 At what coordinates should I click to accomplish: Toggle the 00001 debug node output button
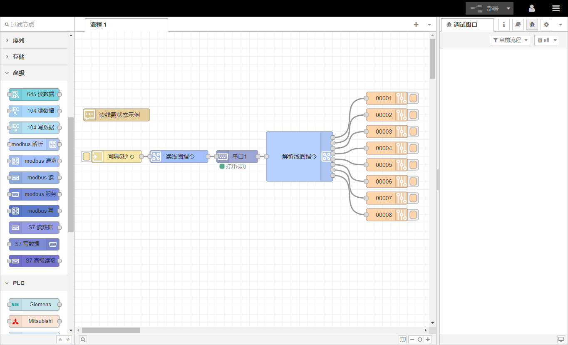pos(414,98)
